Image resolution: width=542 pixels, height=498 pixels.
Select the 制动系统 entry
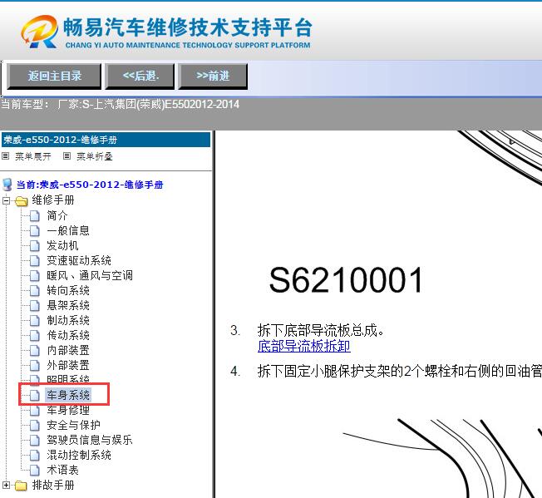click(68, 320)
